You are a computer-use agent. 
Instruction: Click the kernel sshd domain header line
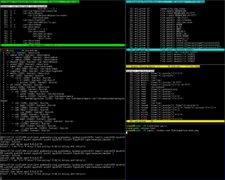(24, 6)
